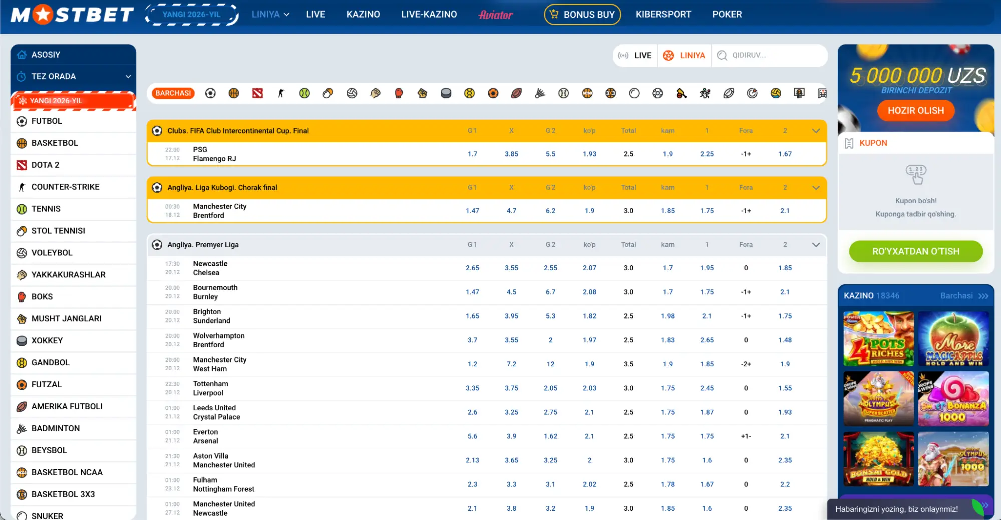Open the KAZINO tab in top navigation
This screenshot has height=520, width=1001.
coord(363,15)
